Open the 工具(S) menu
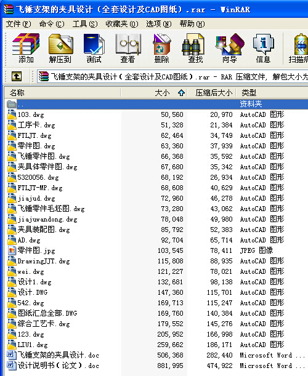Viewport: 308px width, 376px height. coord(85,24)
